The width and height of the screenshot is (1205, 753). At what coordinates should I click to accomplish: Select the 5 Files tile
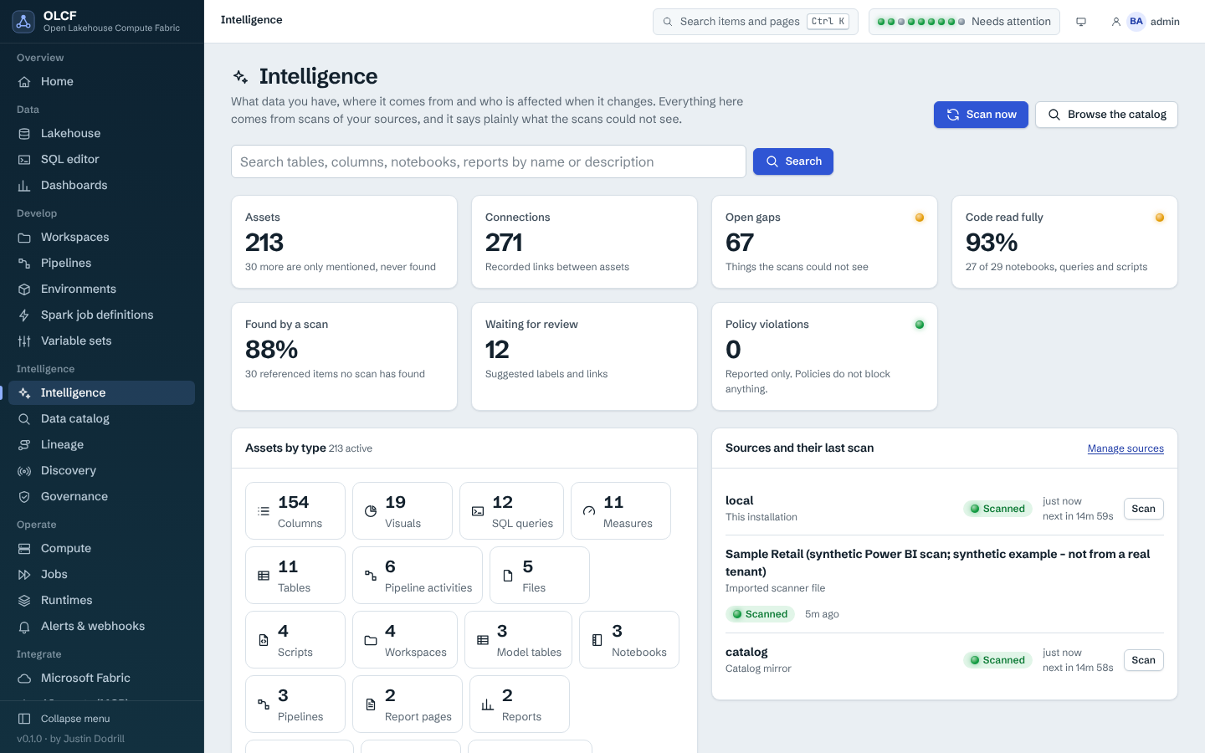click(x=540, y=575)
